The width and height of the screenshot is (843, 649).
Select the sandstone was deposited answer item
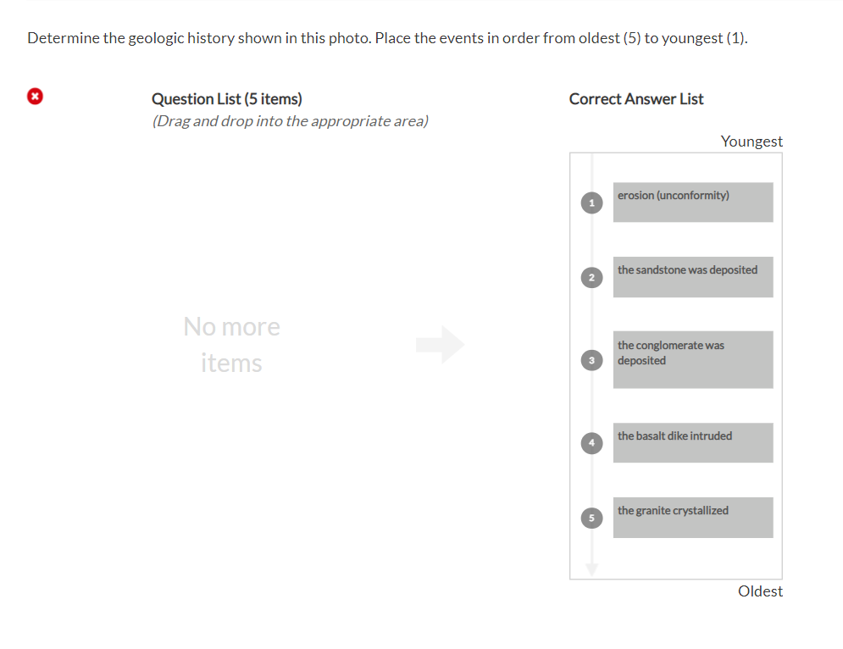pos(693,277)
